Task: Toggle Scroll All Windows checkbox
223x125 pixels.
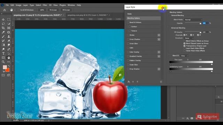Action: point(18,10)
